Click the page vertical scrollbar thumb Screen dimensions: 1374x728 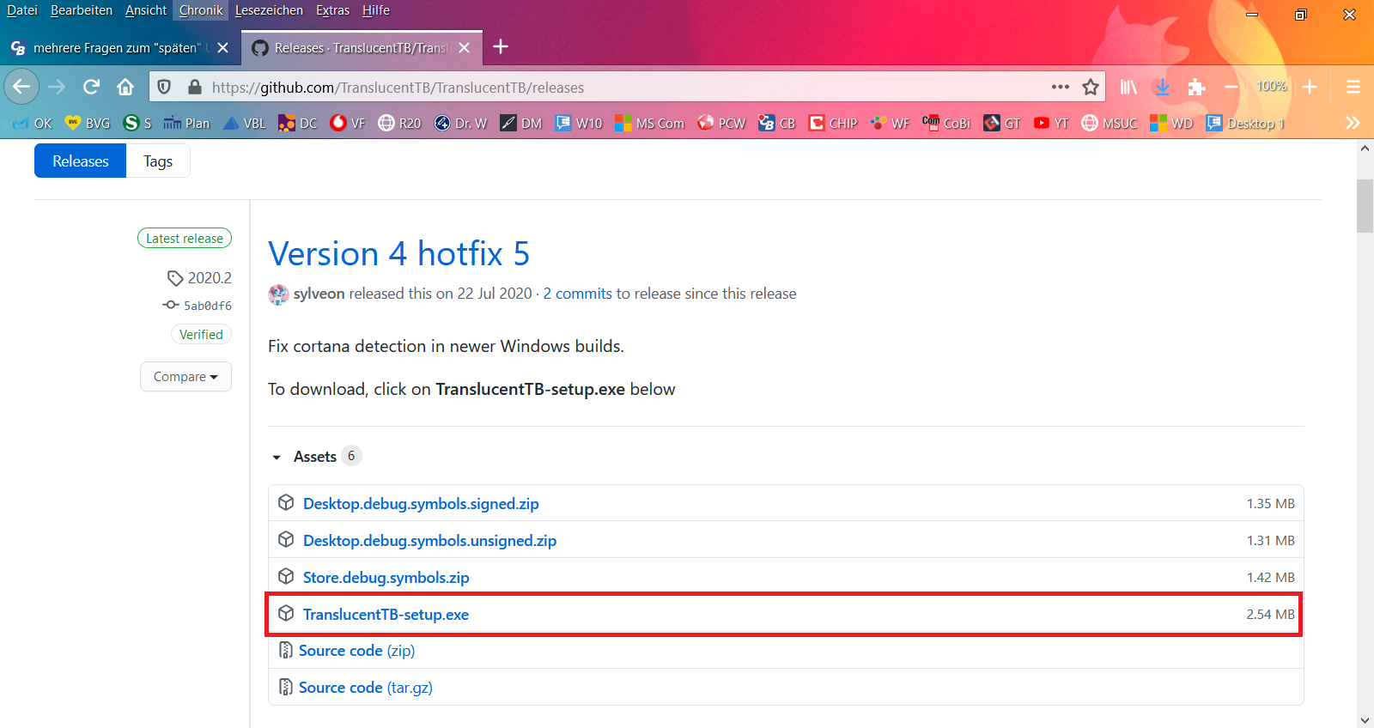click(1365, 206)
